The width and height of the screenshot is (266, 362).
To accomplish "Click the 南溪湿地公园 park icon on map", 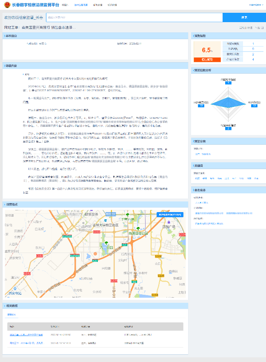I will [x=138, y=229].
